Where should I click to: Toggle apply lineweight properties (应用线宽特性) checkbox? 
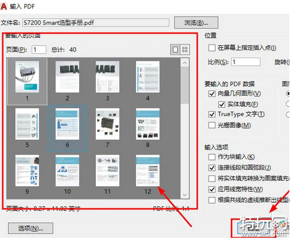[x=212, y=190]
